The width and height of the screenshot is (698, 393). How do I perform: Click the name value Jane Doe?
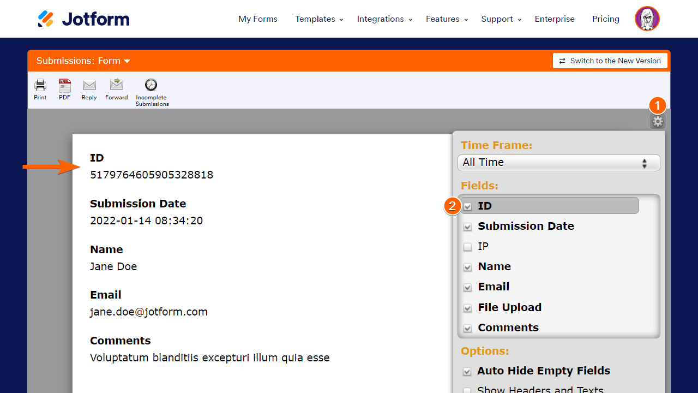point(113,267)
